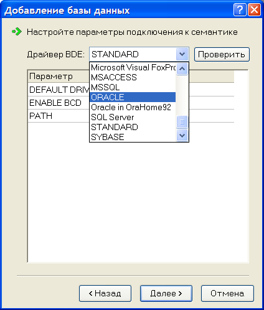
Task: Click the help question mark icon
Action: pyautogui.click(x=240, y=10)
